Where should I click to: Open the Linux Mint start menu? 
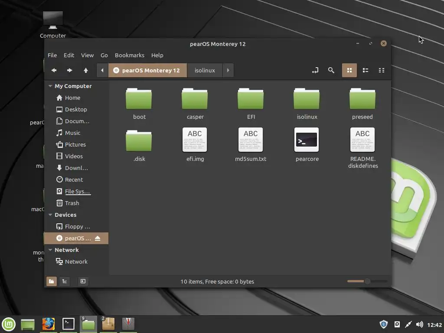click(9, 324)
